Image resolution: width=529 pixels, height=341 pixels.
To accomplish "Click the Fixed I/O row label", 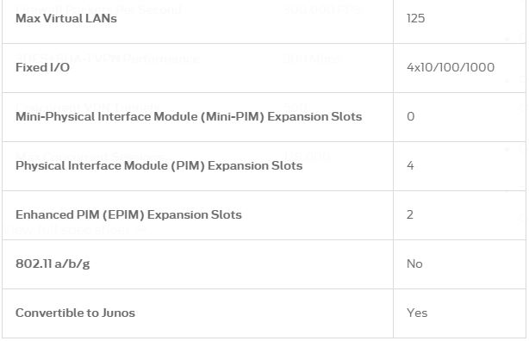I will tap(42, 67).
